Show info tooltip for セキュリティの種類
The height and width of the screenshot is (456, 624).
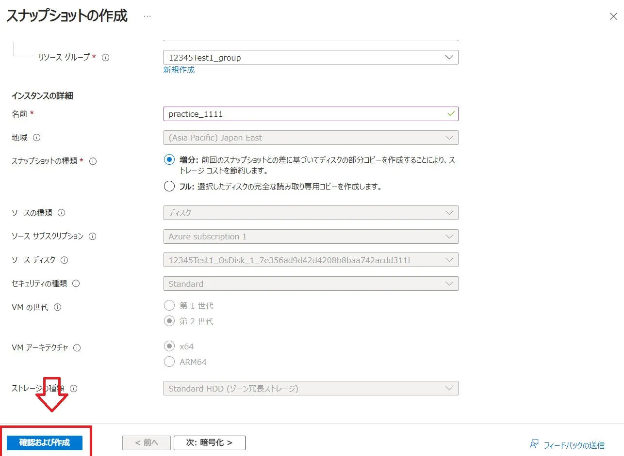[76, 284]
